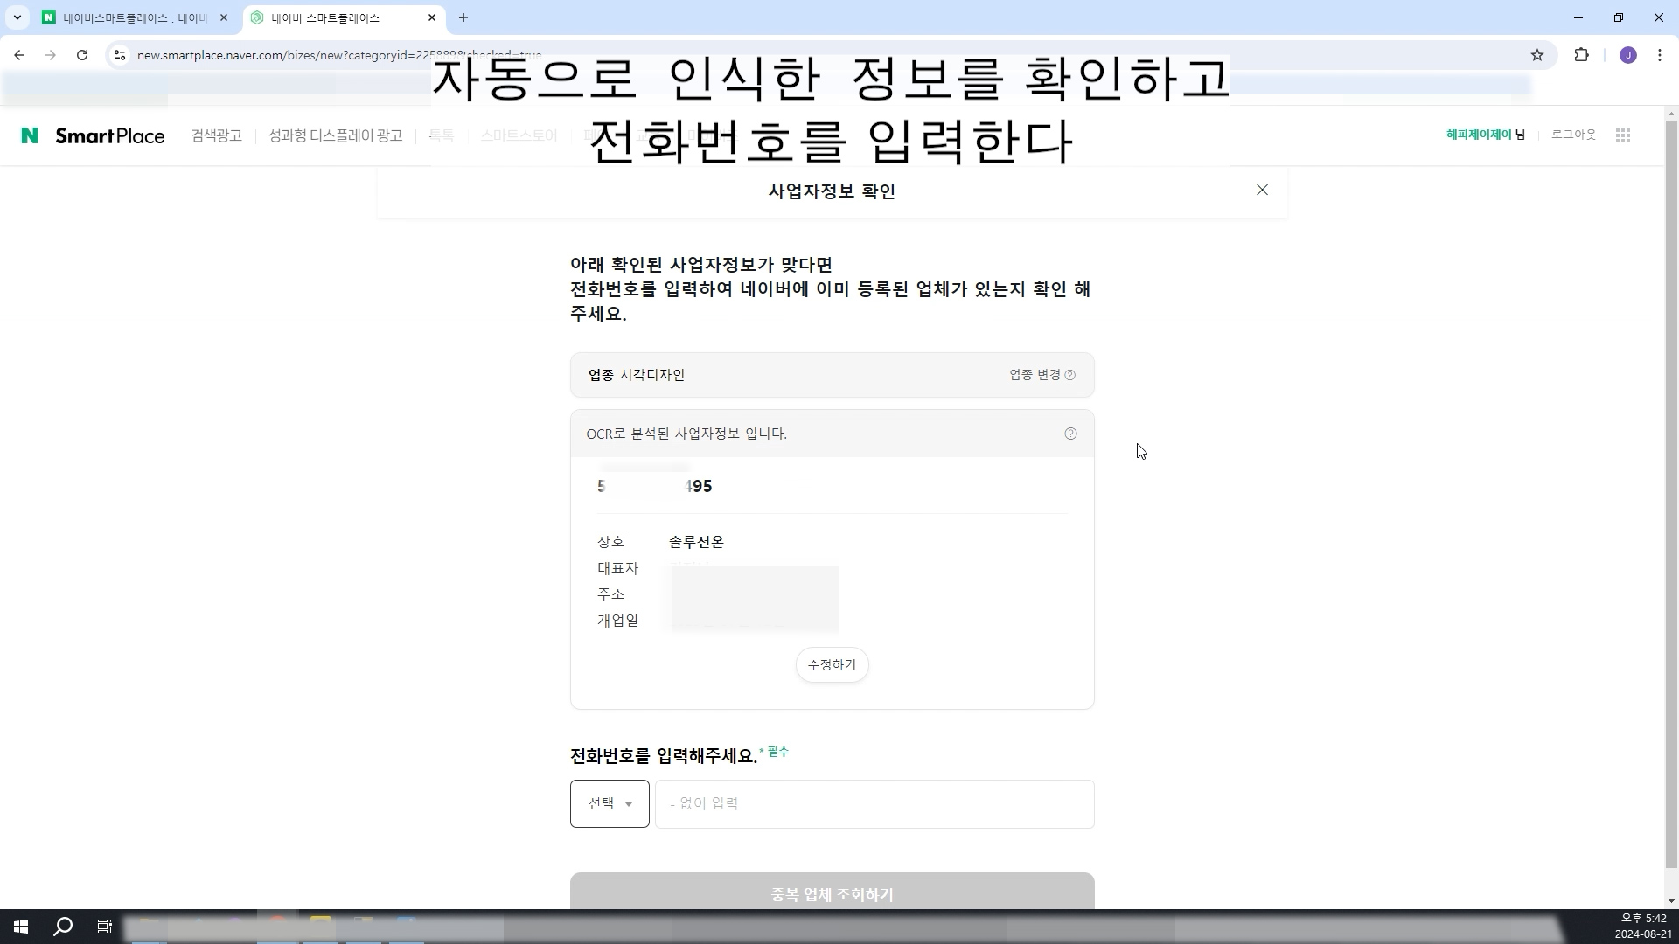Screen dimensions: 1679x944
Task: Click the Naver N logo icon
Action: pyautogui.click(x=30, y=135)
